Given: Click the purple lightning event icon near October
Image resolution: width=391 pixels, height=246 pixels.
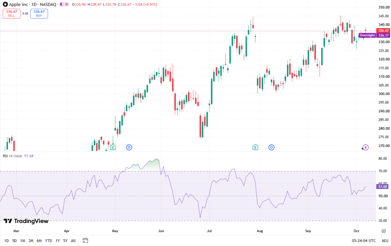Looking at the screenshot, I should [x=365, y=147].
